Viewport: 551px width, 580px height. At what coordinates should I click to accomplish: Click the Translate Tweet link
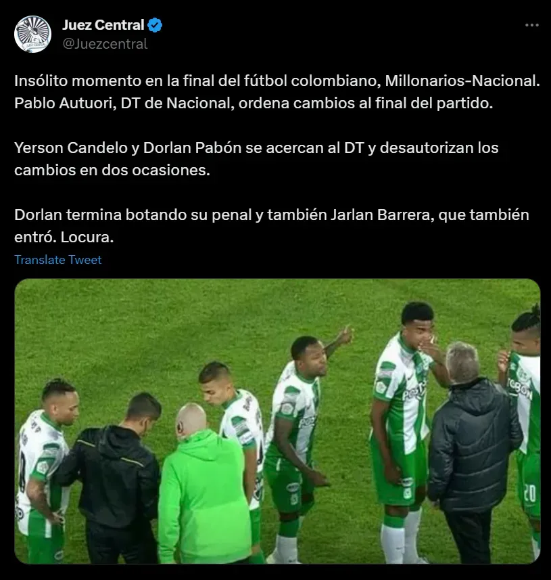pos(58,260)
